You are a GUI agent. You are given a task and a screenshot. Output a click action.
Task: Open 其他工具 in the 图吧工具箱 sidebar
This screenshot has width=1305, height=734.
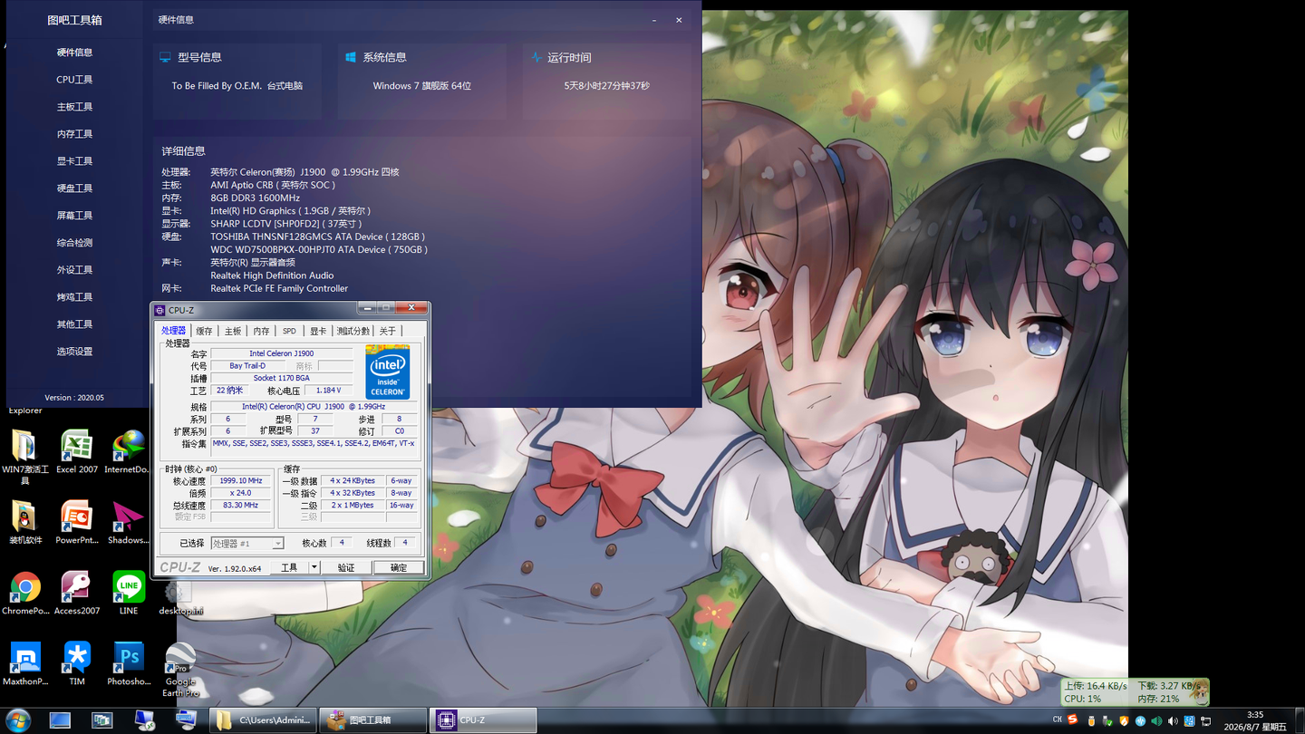[x=74, y=324]
